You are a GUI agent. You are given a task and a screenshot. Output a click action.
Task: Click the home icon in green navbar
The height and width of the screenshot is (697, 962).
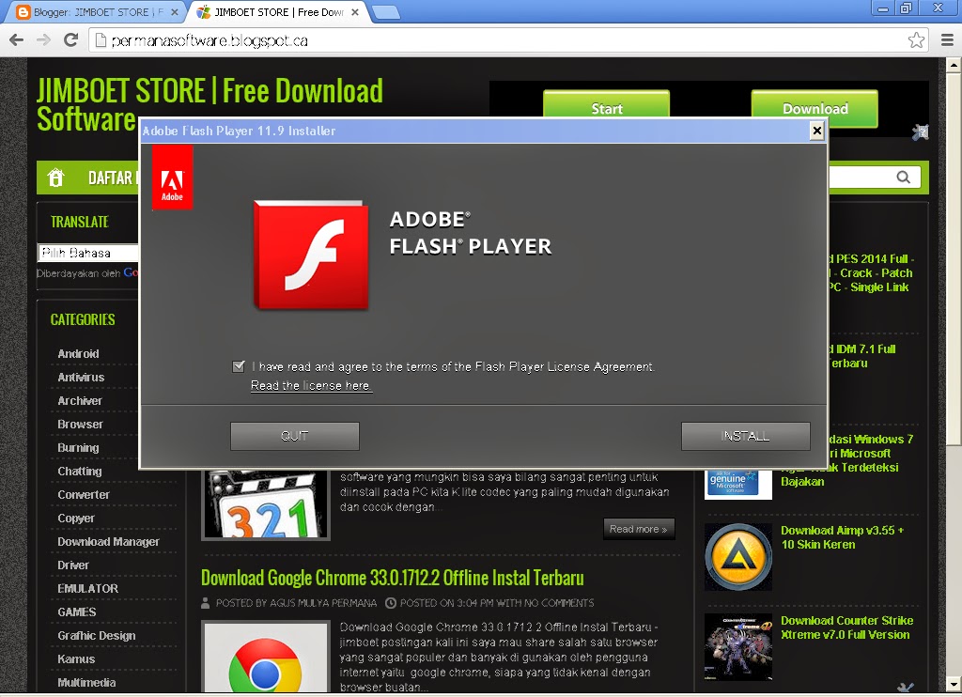click(x=55, y=178)
